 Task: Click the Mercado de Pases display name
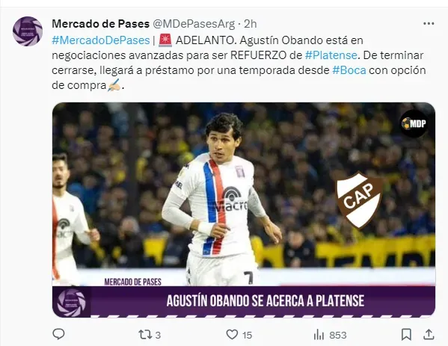pyautogui.click(x=100, y=24)
